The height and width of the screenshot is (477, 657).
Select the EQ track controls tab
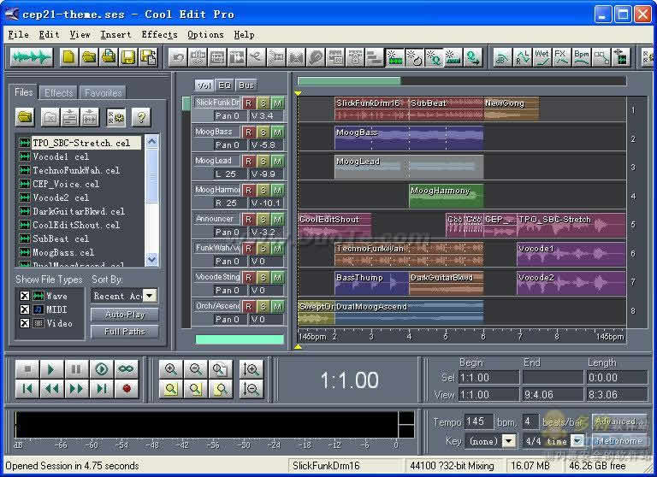coord(225,85)
